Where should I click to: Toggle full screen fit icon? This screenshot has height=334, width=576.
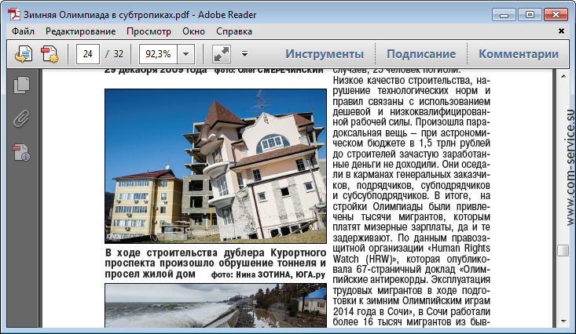[x=222, y=54]
